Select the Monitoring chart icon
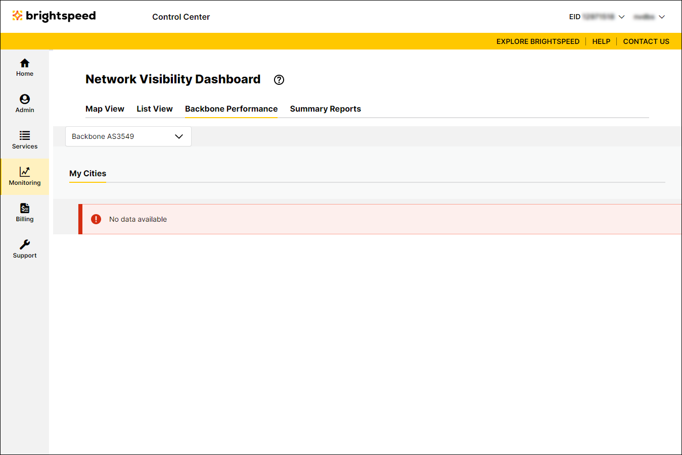The image size is (682, 455). [25, 172]
